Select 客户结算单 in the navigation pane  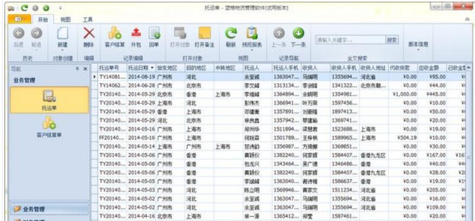pos(49,128)
